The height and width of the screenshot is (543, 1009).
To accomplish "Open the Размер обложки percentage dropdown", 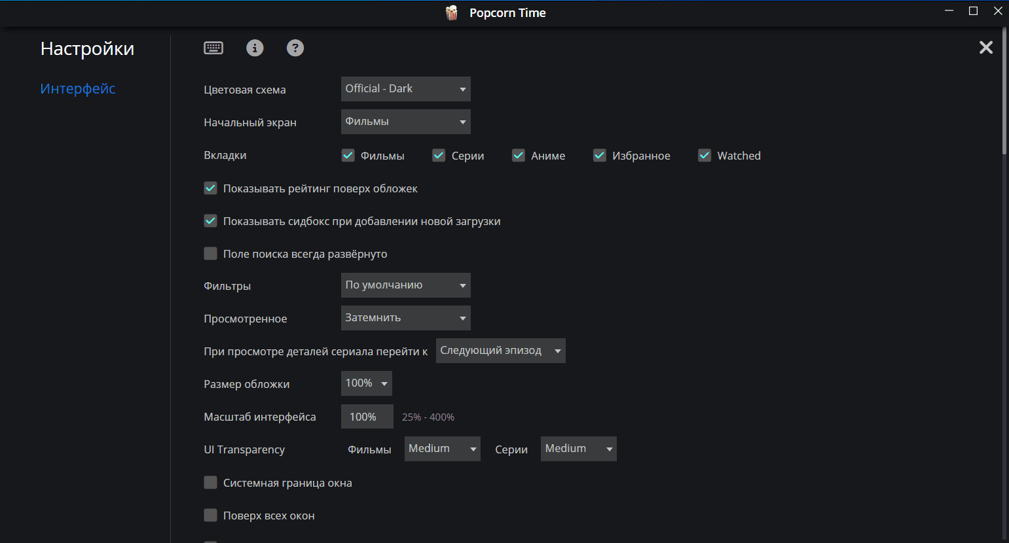I will 366,383.
